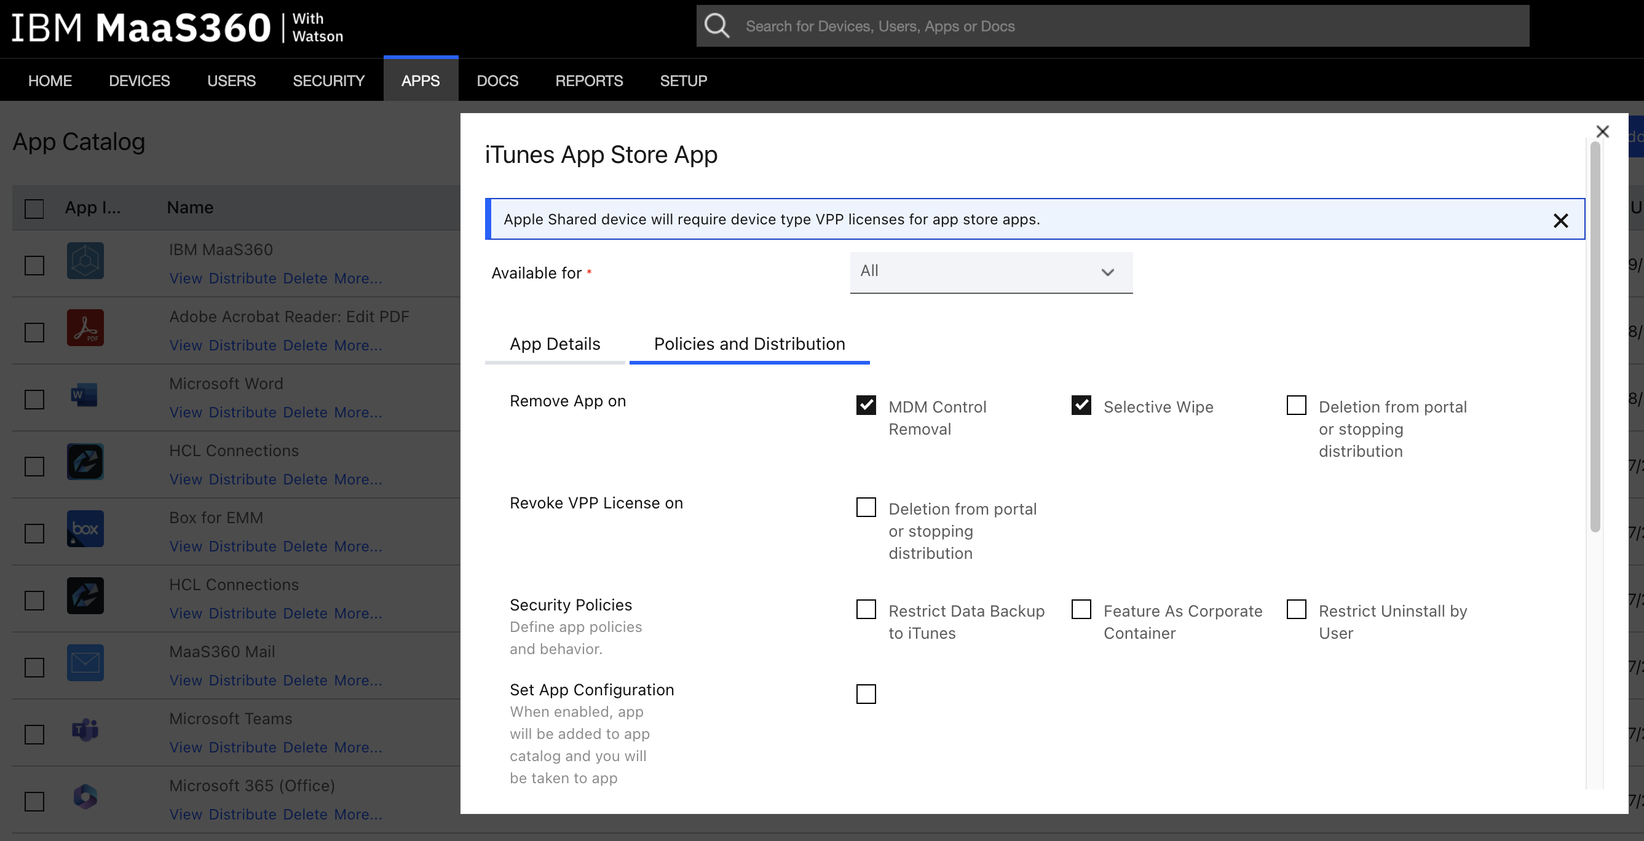Click the Adobe Acrobat Reader app icon
Screen dimensions: 1644x841
coord(85,327)
